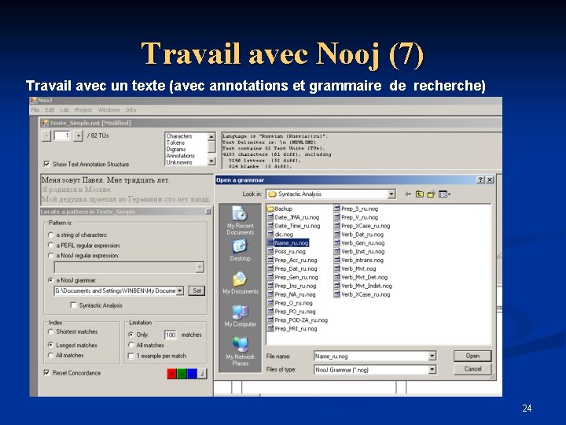Select the Prep_Gen_ru.nog file
Screen dimensions: 566x425
pos(292,277)
